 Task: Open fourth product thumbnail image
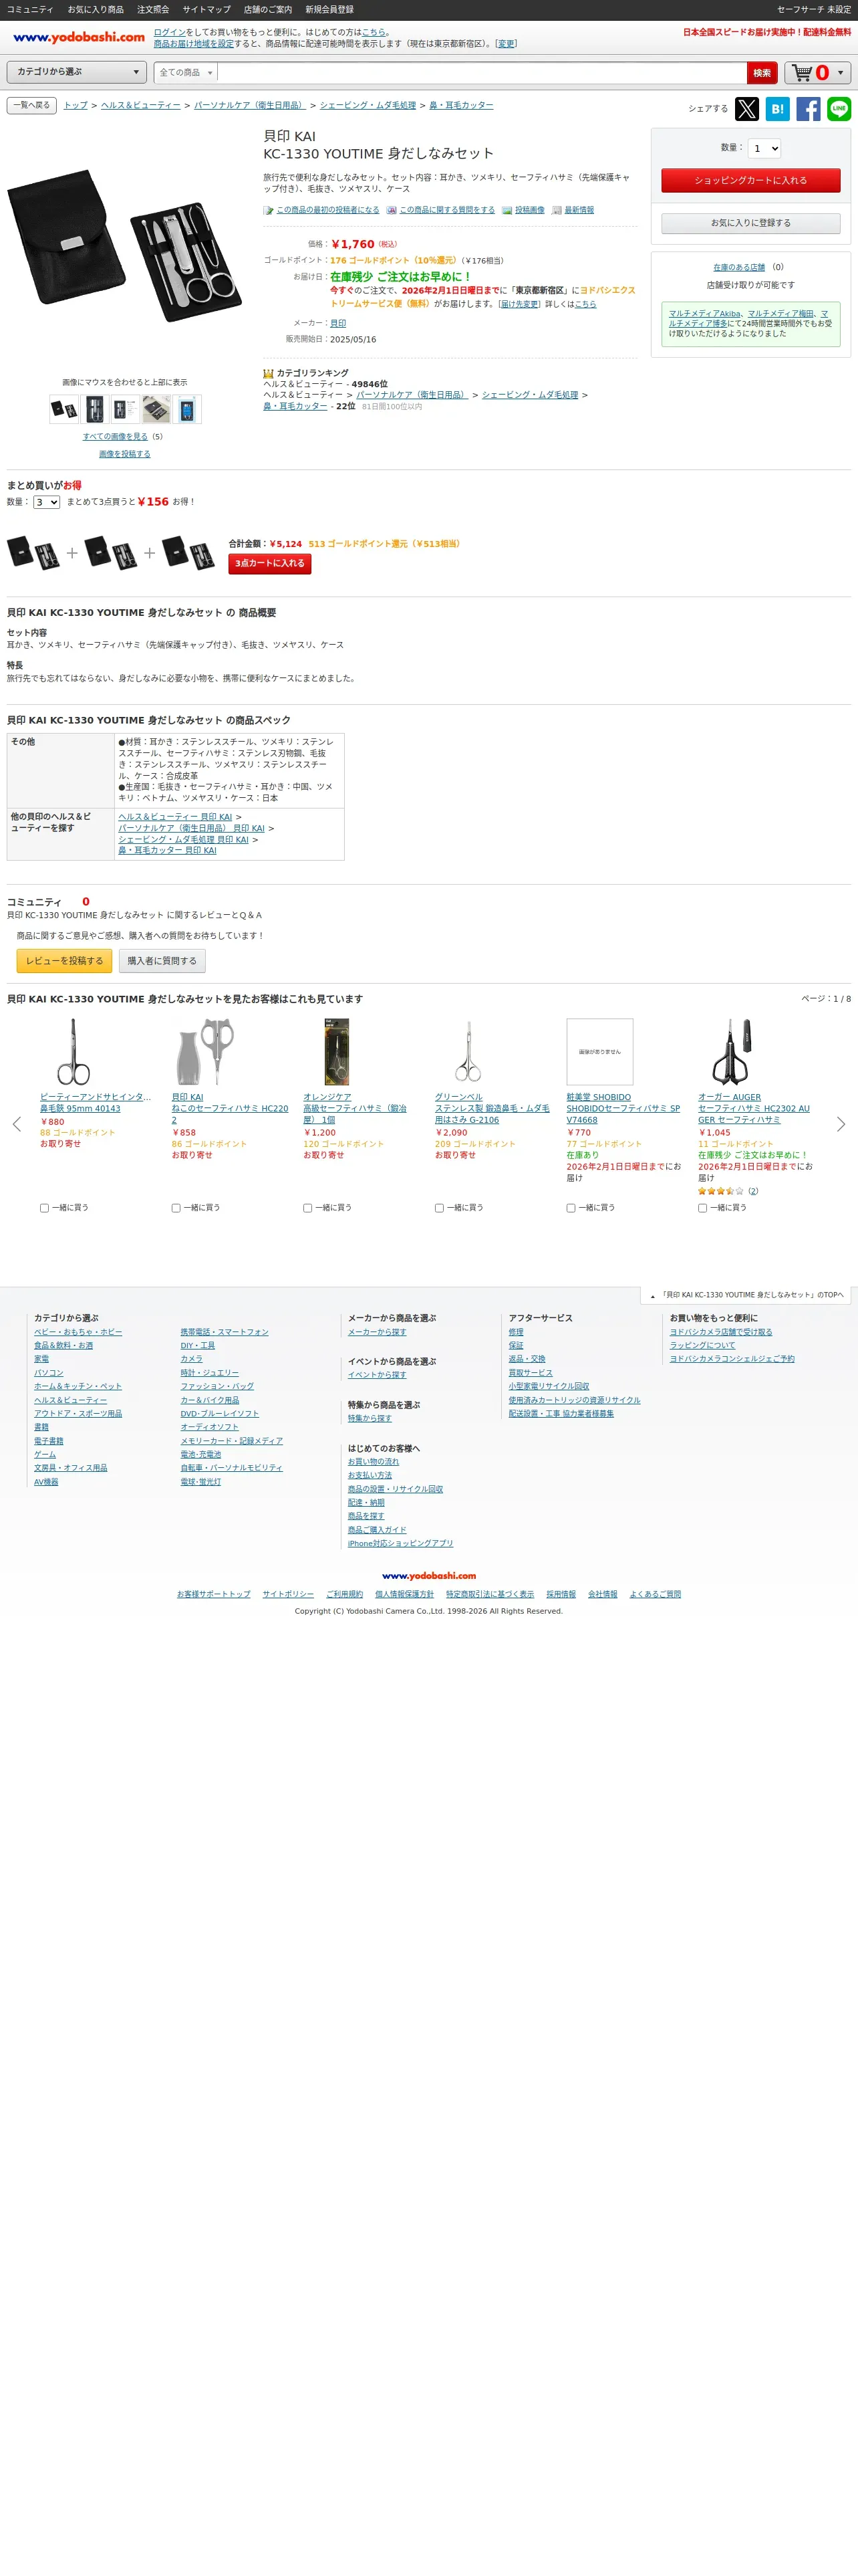[x=156, y=409]
